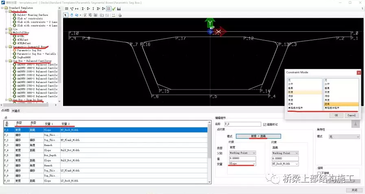
Task: Select SegBox0600 template in tree
Action: (x=24, y=57)
